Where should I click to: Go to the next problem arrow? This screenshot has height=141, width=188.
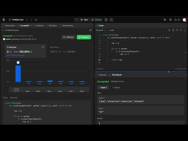(31, 20)
